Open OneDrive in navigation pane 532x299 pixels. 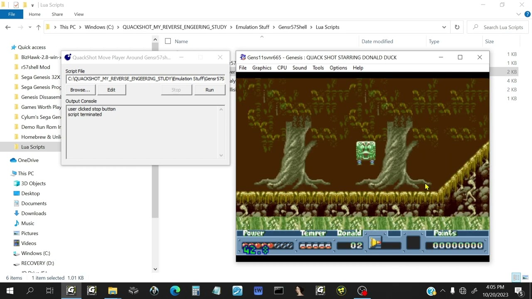coord(28,160)
